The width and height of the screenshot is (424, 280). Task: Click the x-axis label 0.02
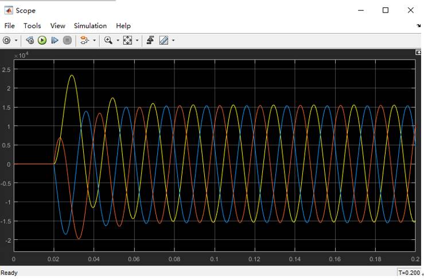point(53,259)
